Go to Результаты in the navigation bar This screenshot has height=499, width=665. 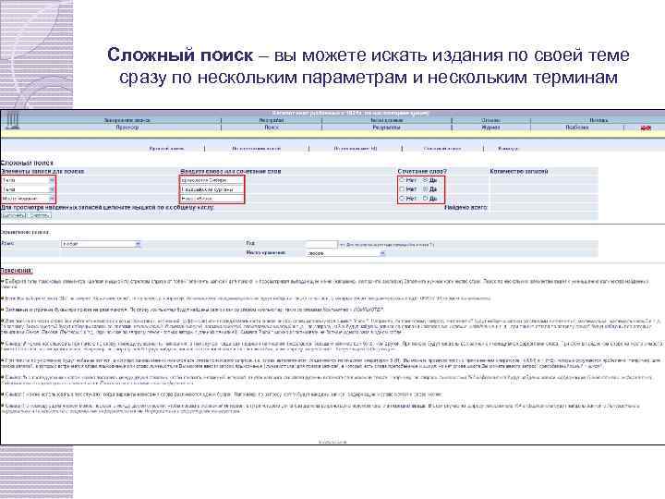point(386,128)
